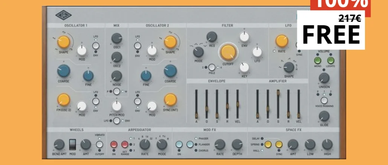Adjust the LFO RATE knob
The width and height of the screenshot is (388, 165).
click(282, 41)
